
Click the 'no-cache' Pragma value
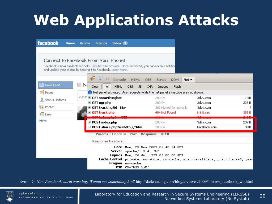coord(133,163)
